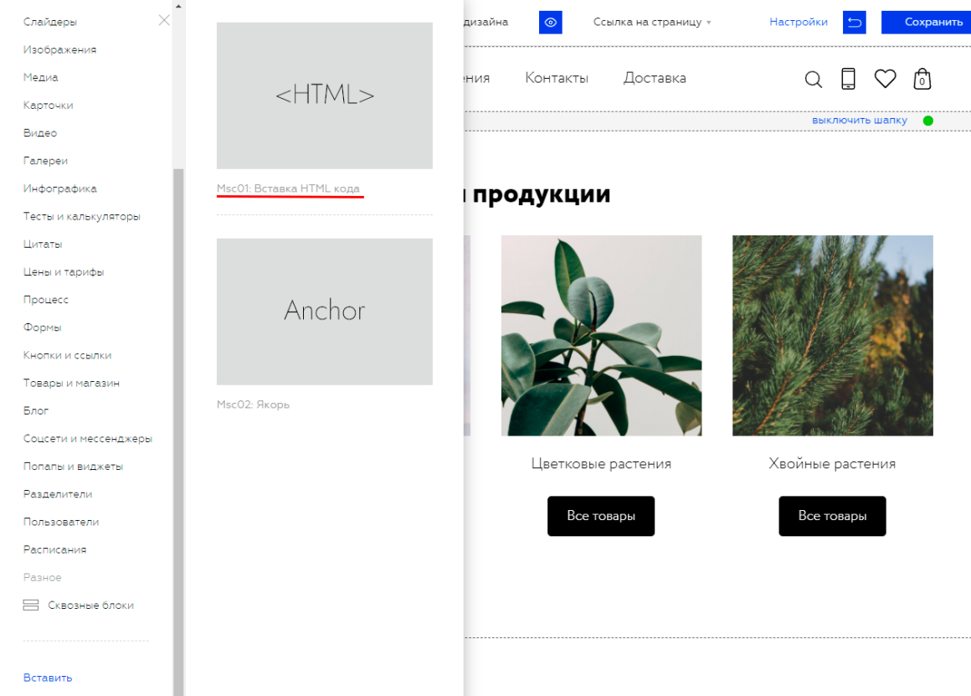The image size is (971, 696).
Task: Select the Инфографика category
Action: point(59,188)
